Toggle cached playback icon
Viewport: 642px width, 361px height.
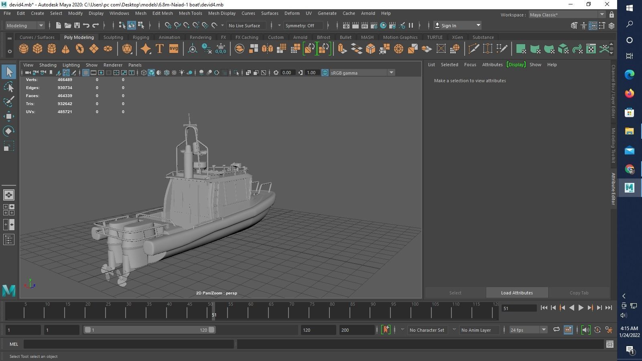tap(568, 330)
